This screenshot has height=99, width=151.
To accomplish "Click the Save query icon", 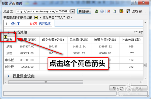I will pyautogui.click(x=128, y=11).
